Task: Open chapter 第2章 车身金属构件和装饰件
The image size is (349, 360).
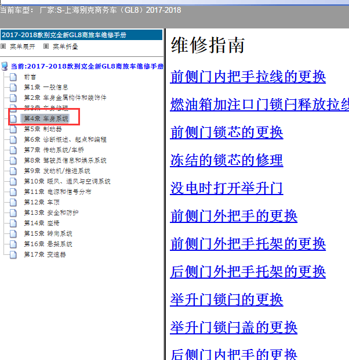Action: point(66,98)
